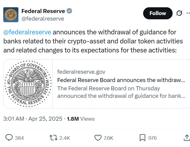Bookmark the tweet using the bookmark icon
190x147 pixels.
pyautogui.click(x=142, y=138)
